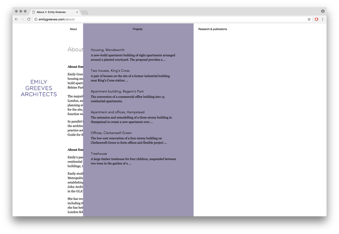
Task: Click the address bar URL field
Action: tap(172, 19)
